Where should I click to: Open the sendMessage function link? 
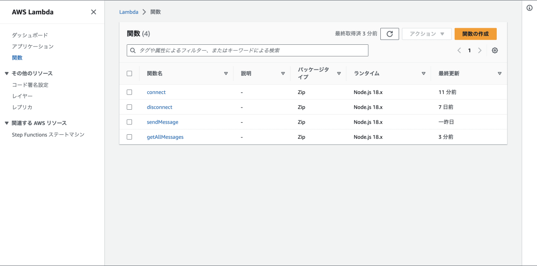tap(162, 122)
